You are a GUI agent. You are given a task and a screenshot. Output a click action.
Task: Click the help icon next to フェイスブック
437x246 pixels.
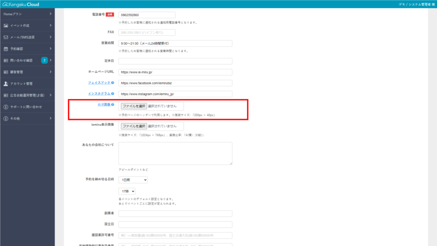coord(113,83)
